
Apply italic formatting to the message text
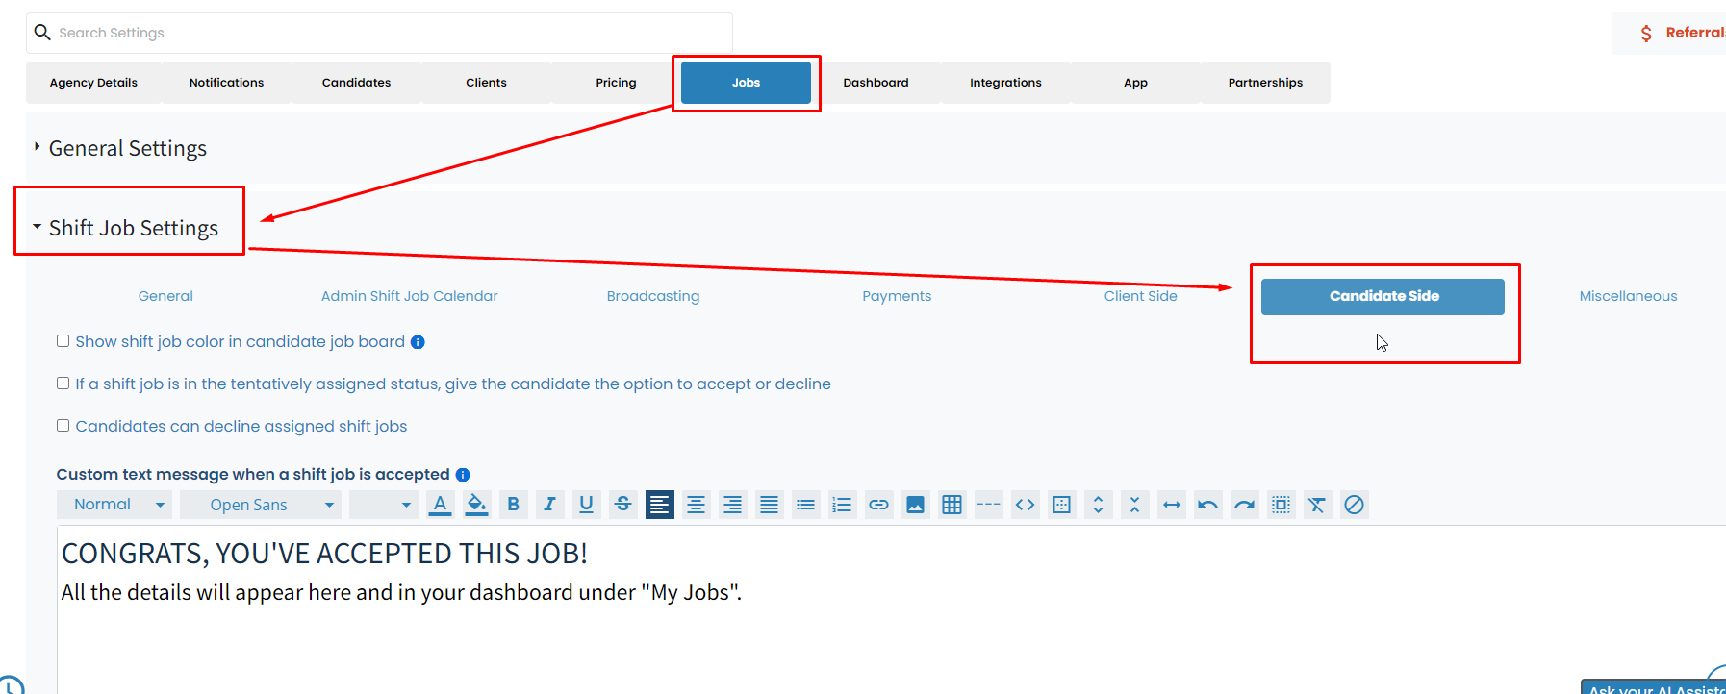coord(549,505)
